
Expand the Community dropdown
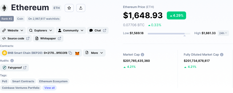(x=71, y=30)
